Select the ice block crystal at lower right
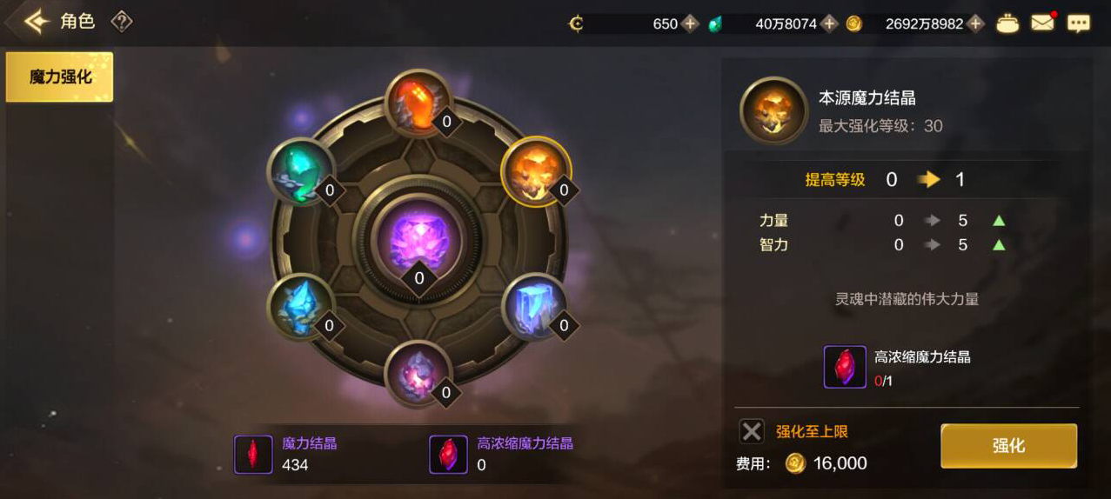The image size is (1111, 499). pos(536,307)
